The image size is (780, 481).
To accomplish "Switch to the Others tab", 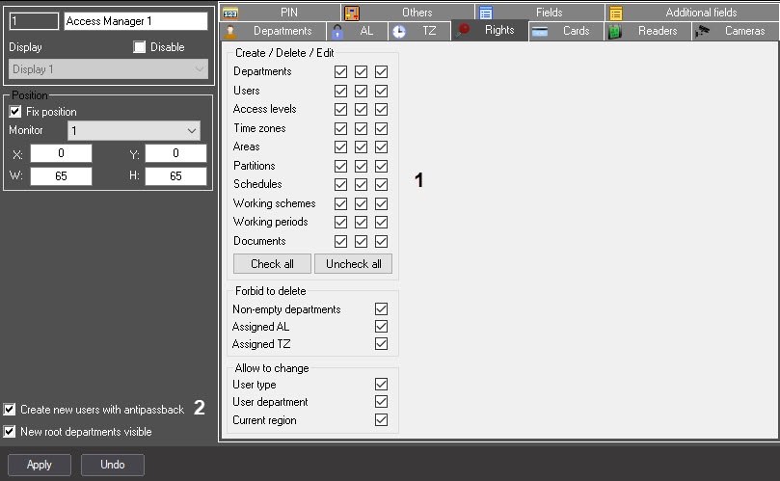I will click(x=408, y=13).
